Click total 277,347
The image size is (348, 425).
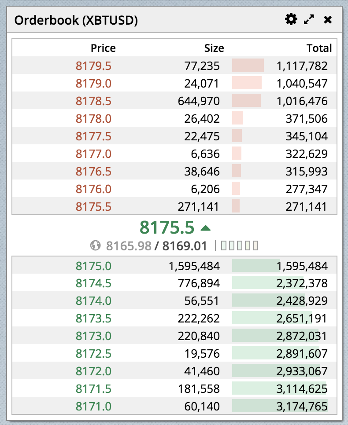(307, 189)
